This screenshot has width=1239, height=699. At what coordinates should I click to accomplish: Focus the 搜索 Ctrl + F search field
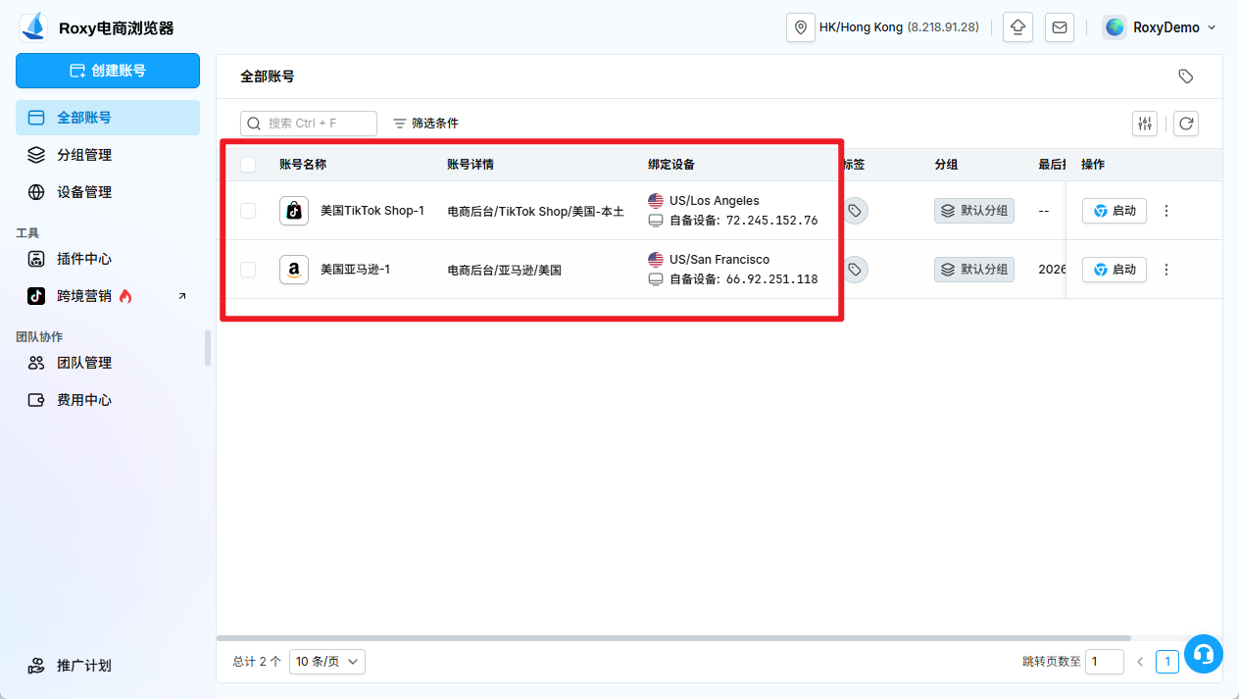(309, 124)
